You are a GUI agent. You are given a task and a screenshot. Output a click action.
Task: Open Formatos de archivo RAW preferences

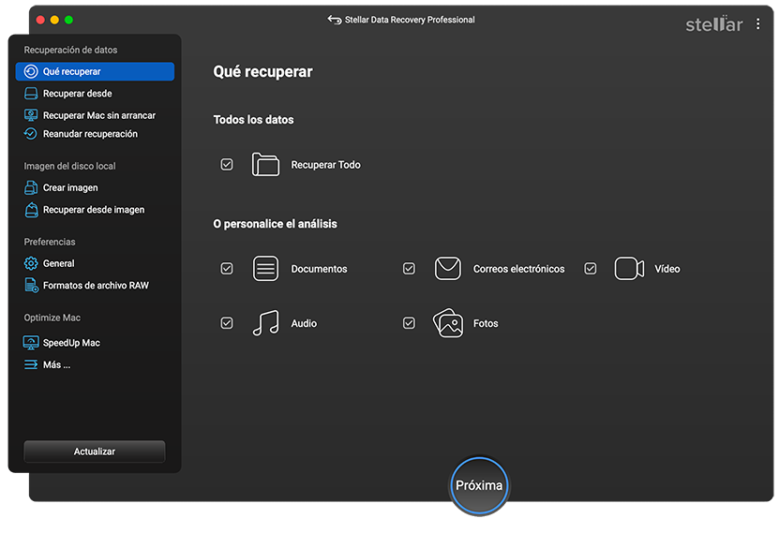coord(95,286)
